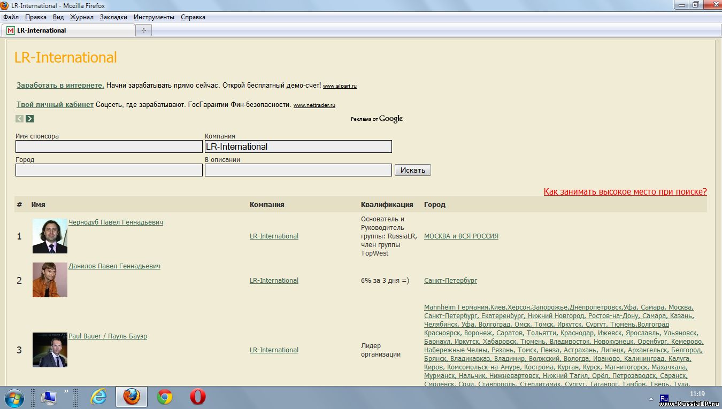Click the '6% за 3 дня =)' qualification text
This screenshot has width=722, height=409.
pos(385,281)
